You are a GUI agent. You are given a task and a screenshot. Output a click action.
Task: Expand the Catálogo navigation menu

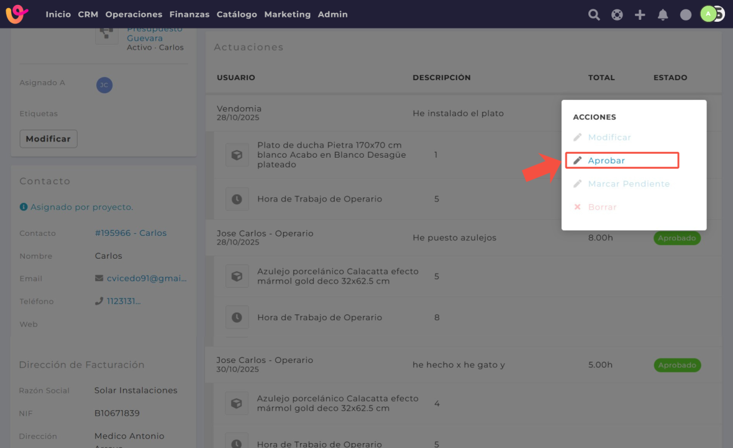(237, 14)
